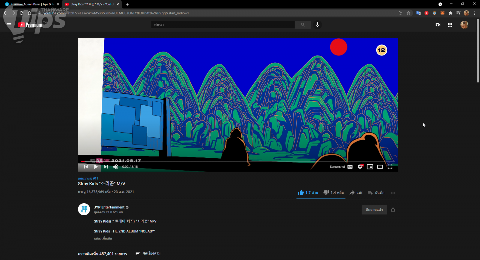Open the video settings gear
The height and width of the screenshot is (260, 480).
coord(360,167)
